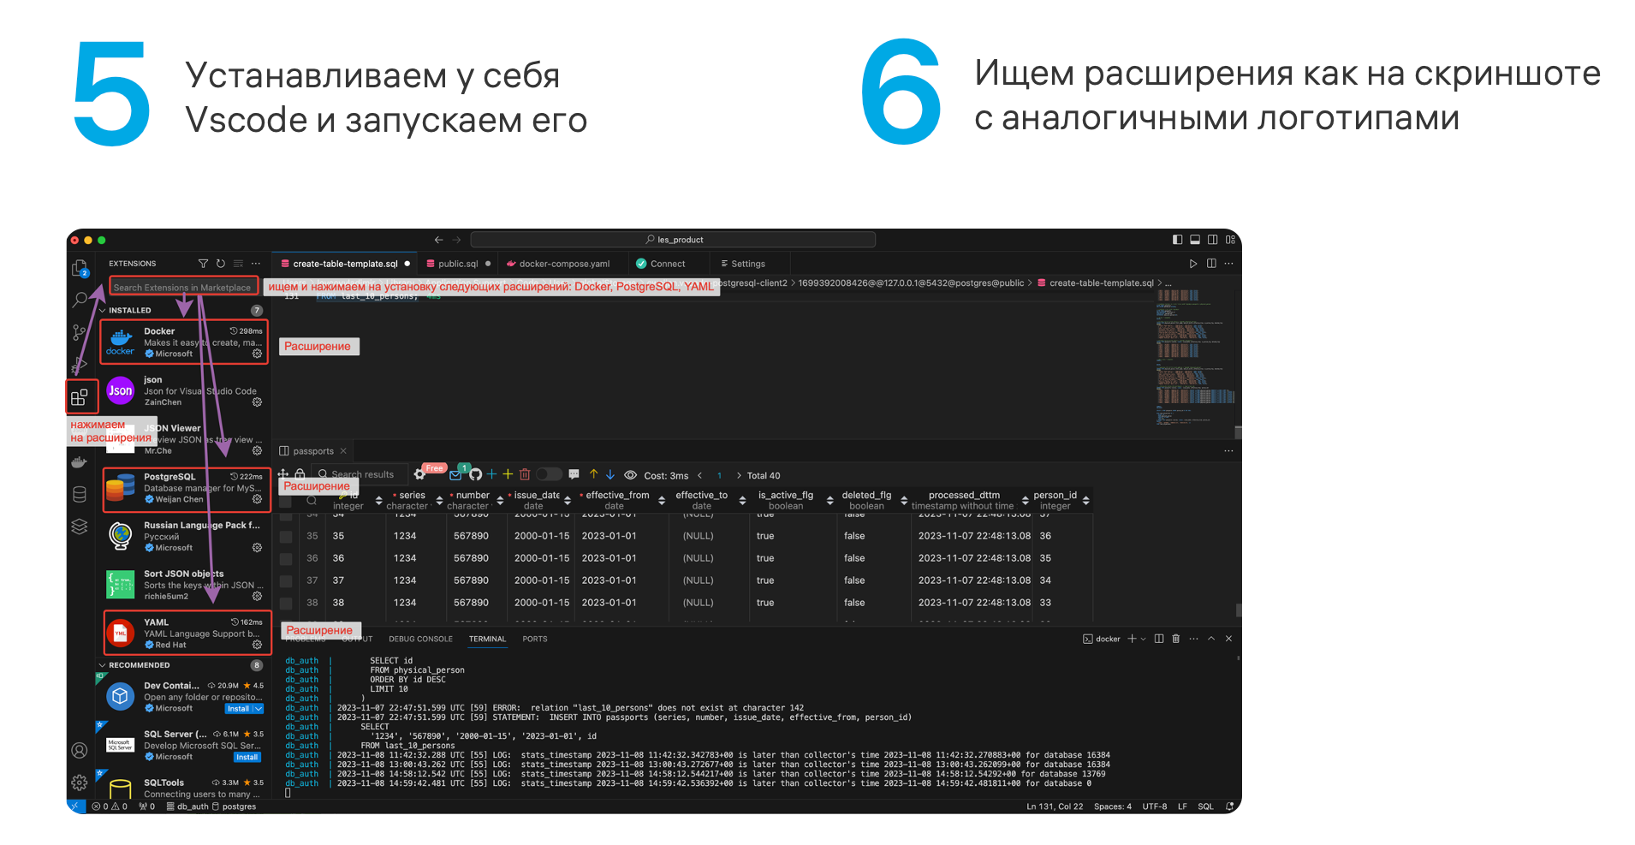Open the Extensions views and more actions menu
The image size is (1635, 845).
pyautogui.click(x=256, y=264)
